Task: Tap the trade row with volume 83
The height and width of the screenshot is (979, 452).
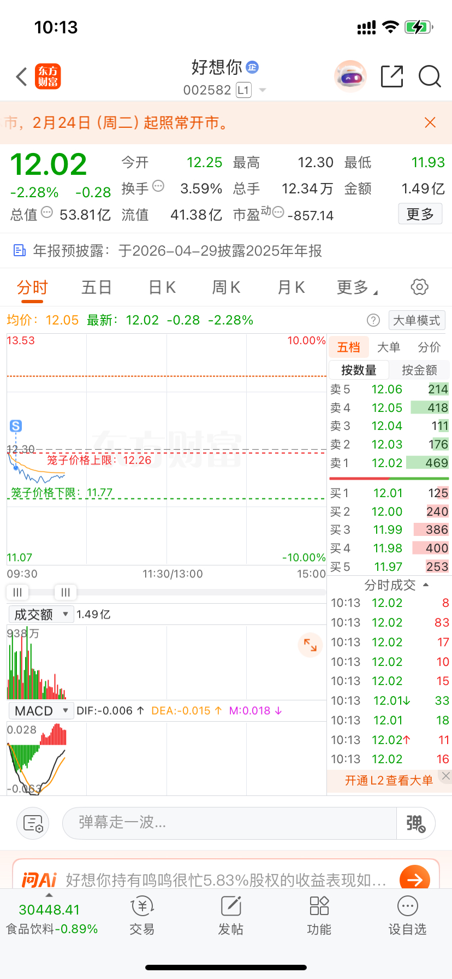Action: pyautogui.click(x=390, y=623)
